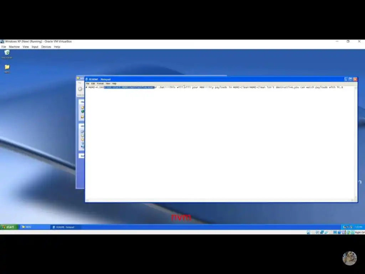Minimize the README Notepad window
Viewport: 365px width, 274px height.
346,79
